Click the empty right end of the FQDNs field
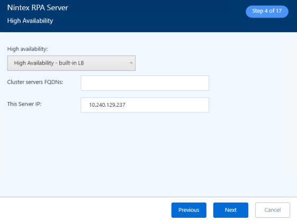Screen dimensions: 297x222 coord(197,83)
